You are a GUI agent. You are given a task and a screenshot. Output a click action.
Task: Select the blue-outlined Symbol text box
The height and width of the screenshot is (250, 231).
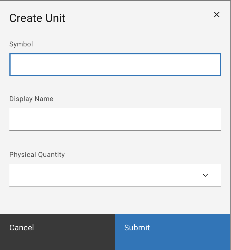[x=115, y=65]
